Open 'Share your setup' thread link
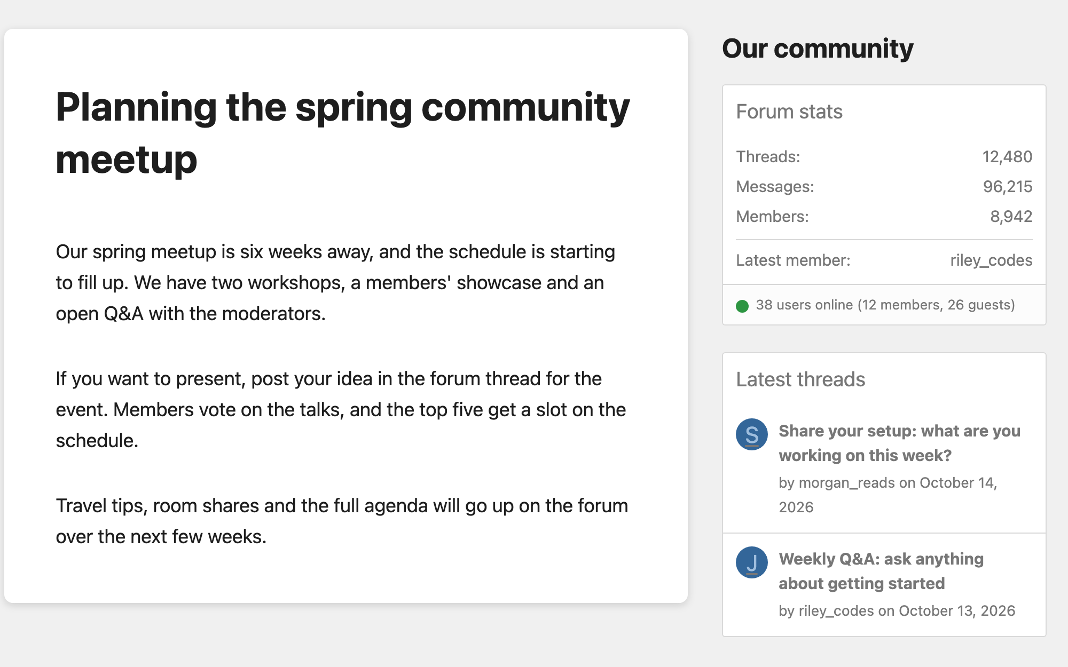 pos(899,443)
